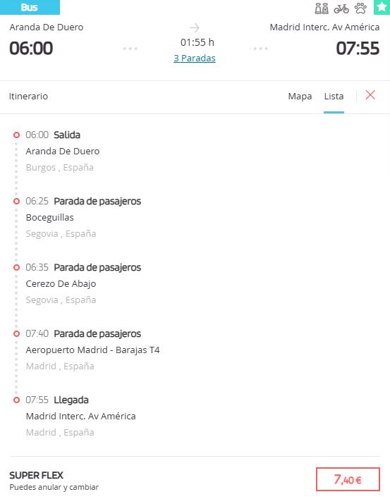Screen dimensions: 390x499
Task: Open the 3 Paradas link
Action: (x=195, y=58)
